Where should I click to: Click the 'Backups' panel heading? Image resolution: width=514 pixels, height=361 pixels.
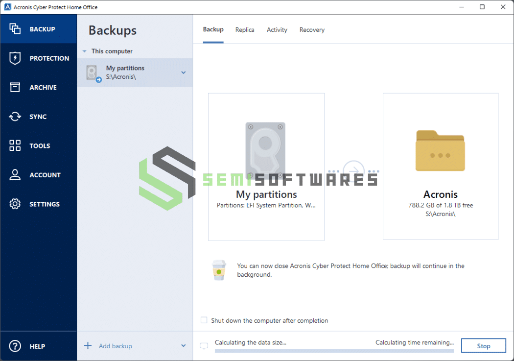(113, 30)
